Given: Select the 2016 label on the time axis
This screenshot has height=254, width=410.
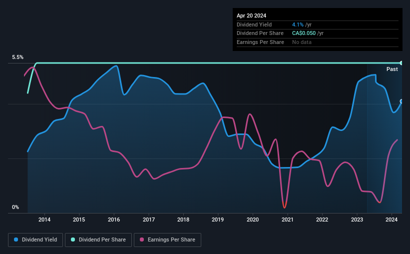Looking at the screenshot, I should point(114,219).
